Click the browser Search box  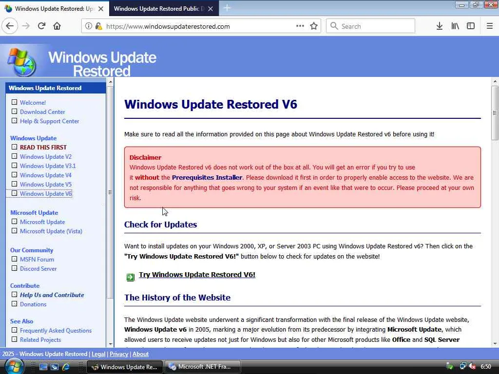pyautogui.click(x=370, y=26)
